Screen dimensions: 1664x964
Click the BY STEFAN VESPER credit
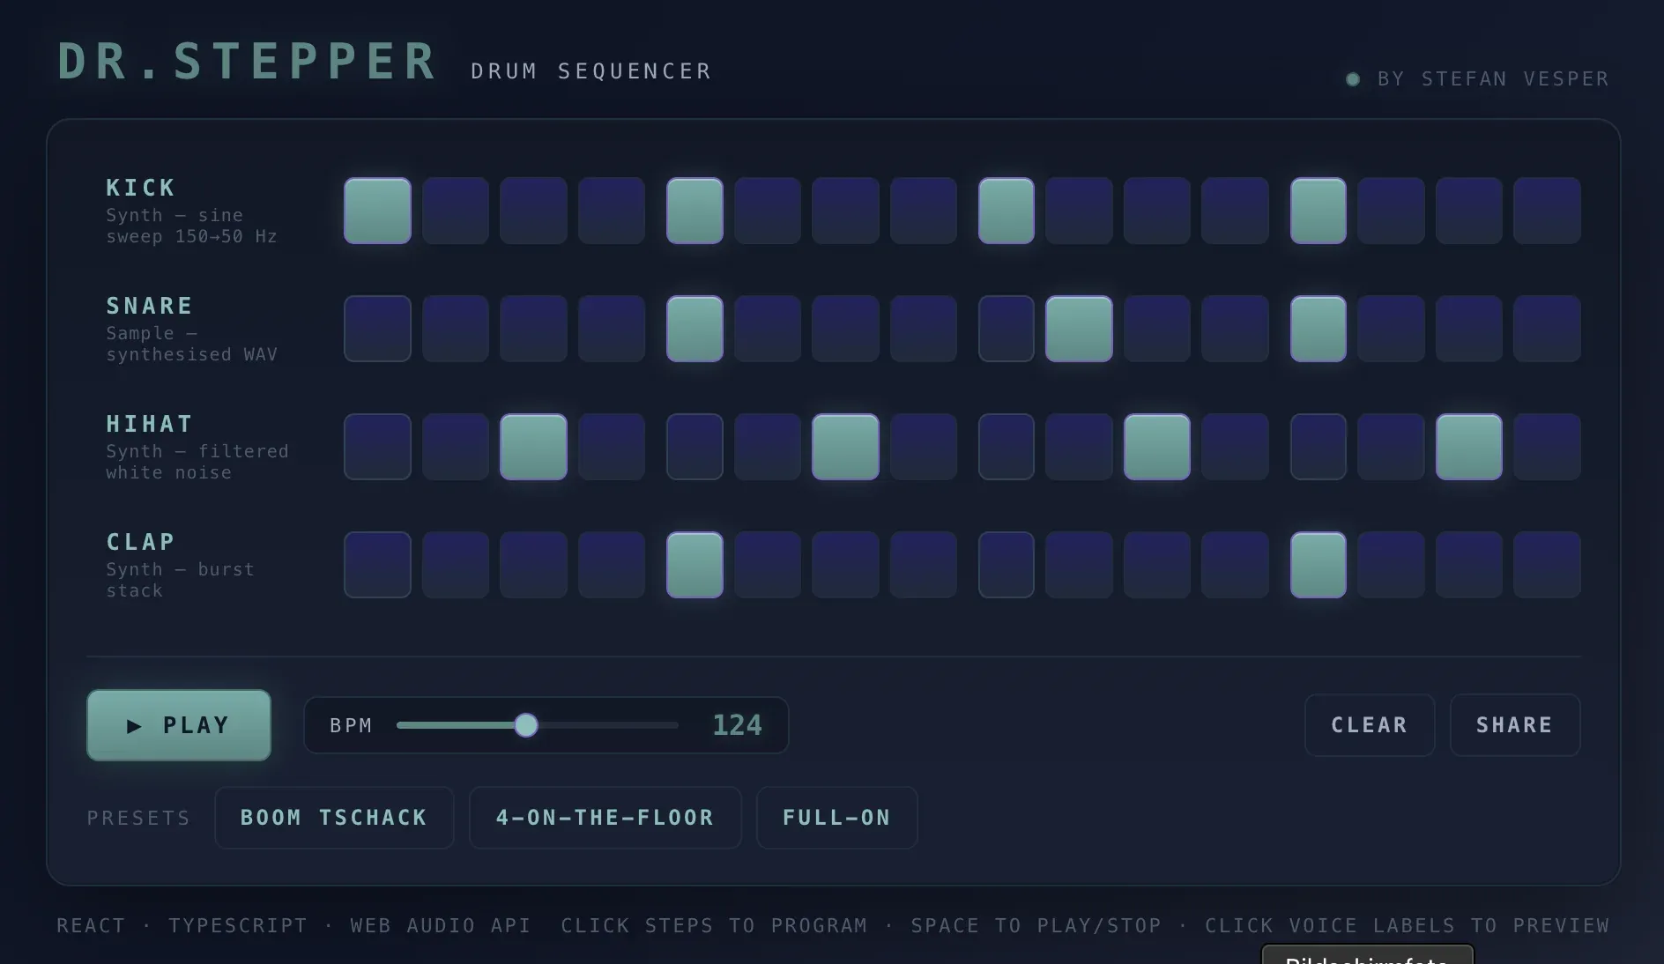point(1493,79)
